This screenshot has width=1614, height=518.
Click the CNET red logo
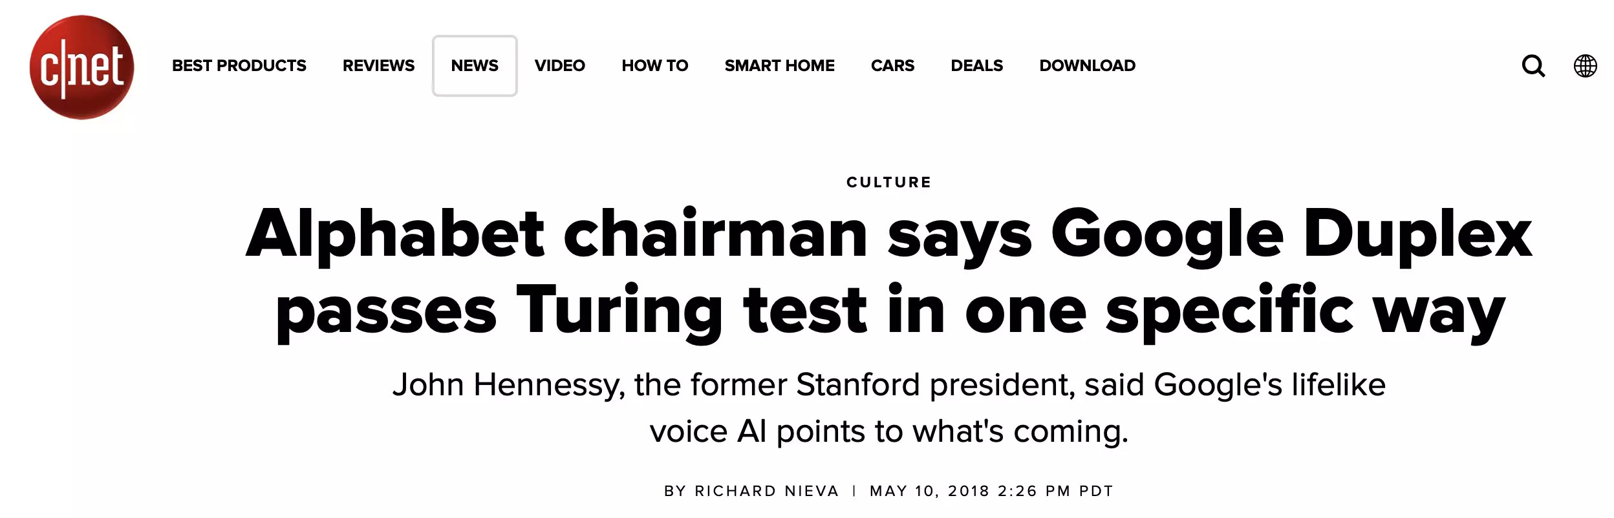[x=81, y=67]
